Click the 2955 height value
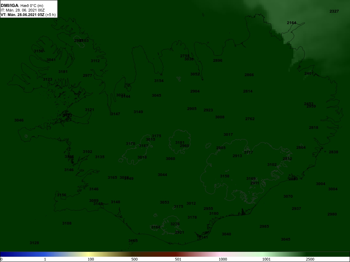The height and width of the screenshot is (262, 350). click(x=208, y=209)
